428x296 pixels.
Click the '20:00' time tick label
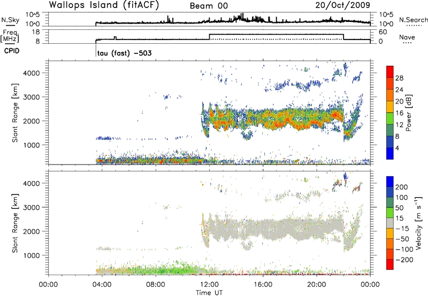click(316, 285)
